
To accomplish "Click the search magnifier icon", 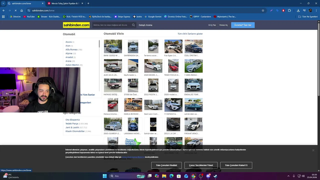I will (133, 25).
